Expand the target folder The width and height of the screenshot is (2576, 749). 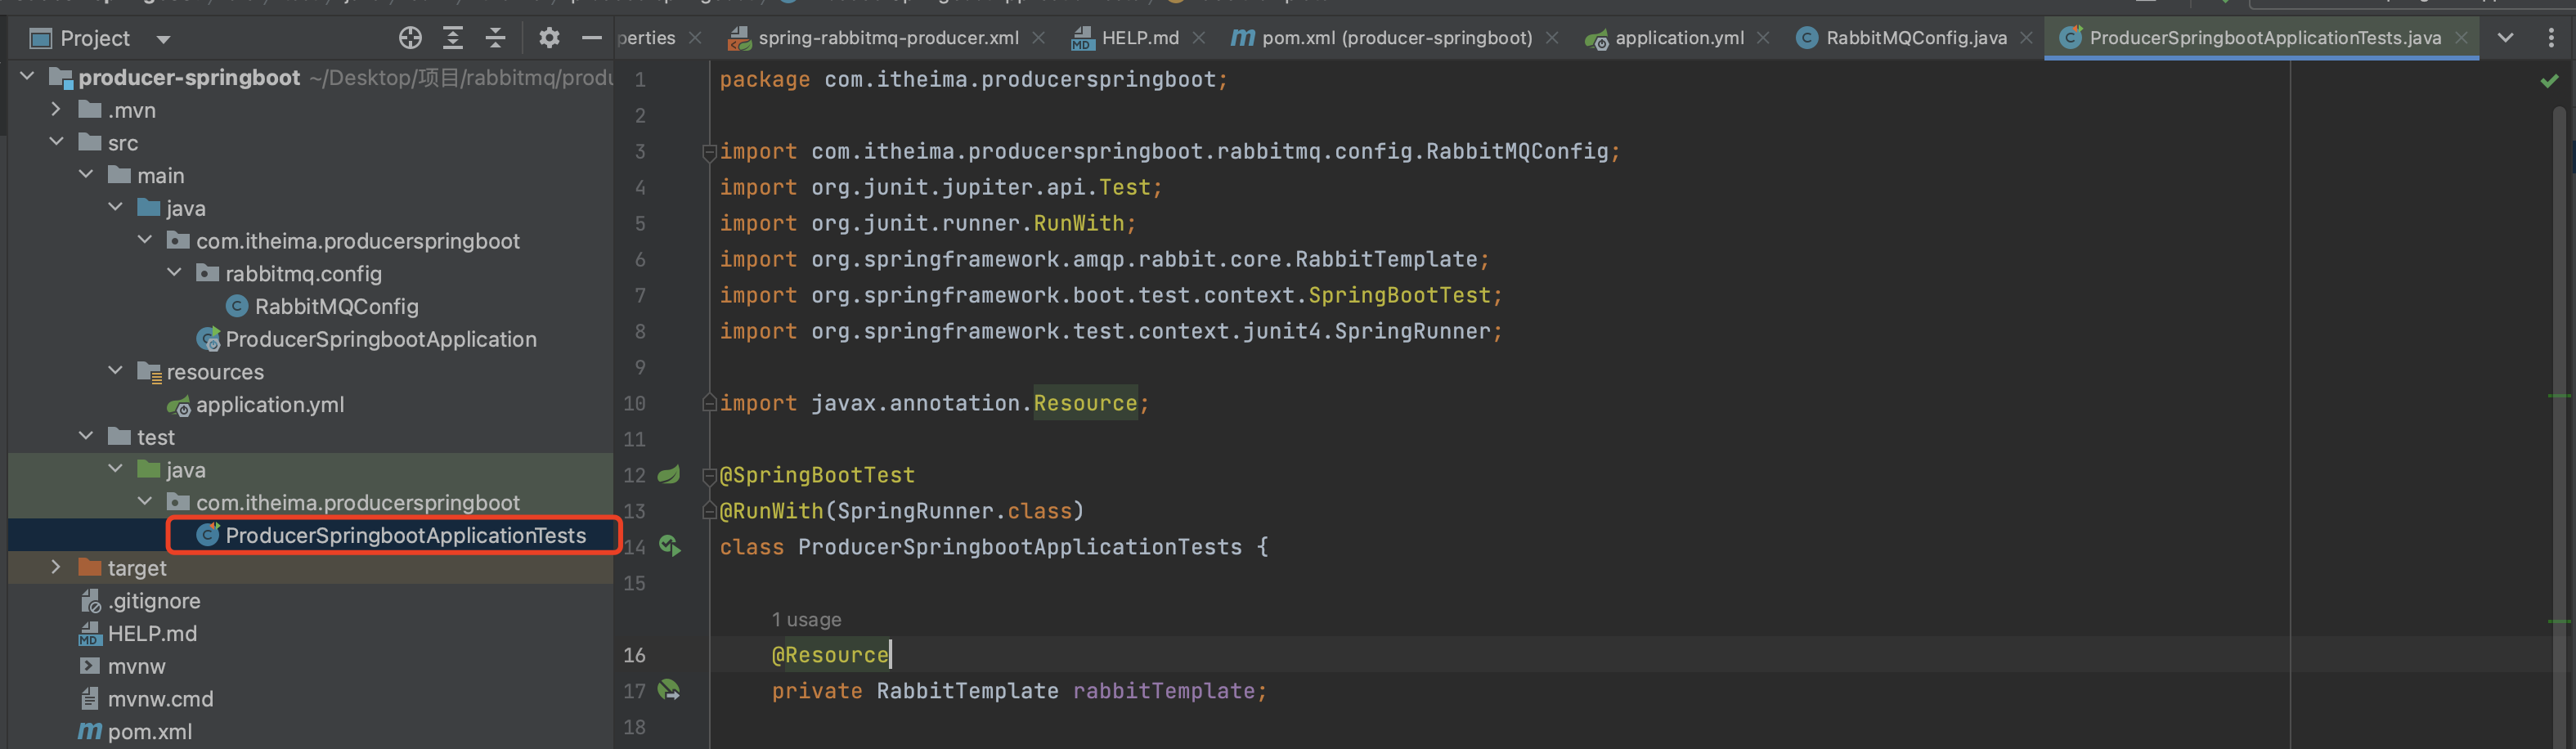[x=56, y=567]
